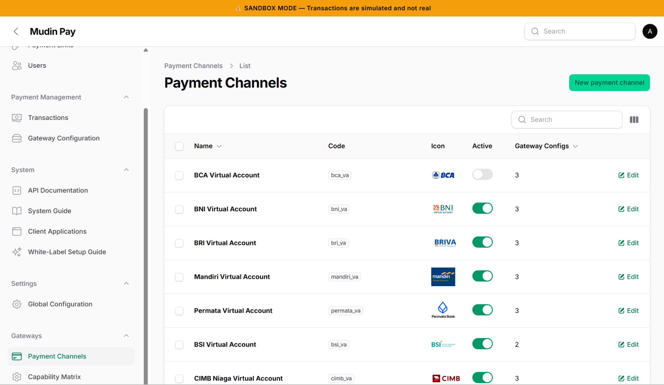Screen dimensions: 664x385
Task: Open the Users sidebar icon
Action: click(x=17, y=66)
